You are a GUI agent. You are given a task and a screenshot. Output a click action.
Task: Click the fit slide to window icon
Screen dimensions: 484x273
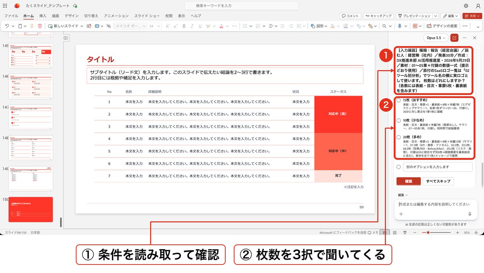pyautogui.click(x=475, y=233)
